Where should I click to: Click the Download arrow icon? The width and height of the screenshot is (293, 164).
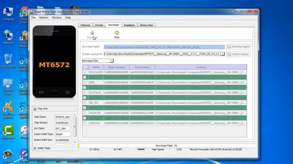click(92, 33)
